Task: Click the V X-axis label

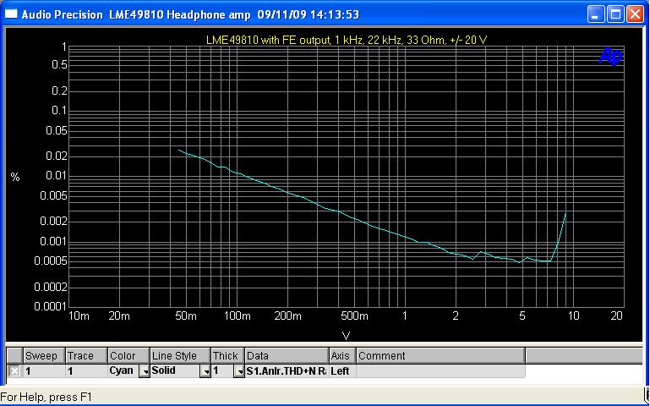Action: (346, 336)
